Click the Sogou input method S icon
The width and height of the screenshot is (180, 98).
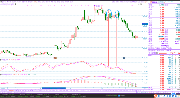[155, 96]
